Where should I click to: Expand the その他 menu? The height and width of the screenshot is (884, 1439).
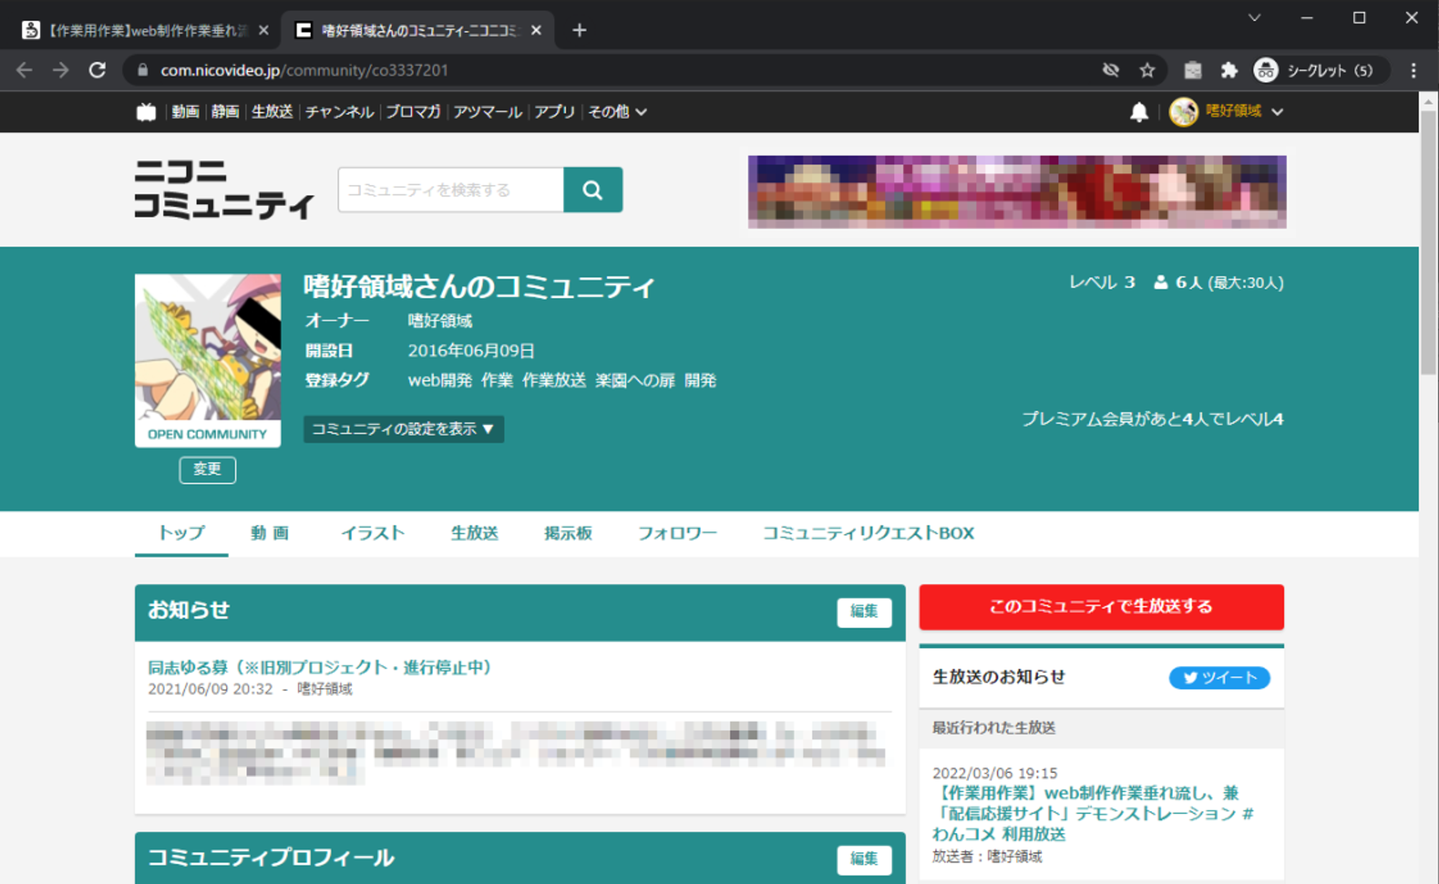tap(617, 112)
